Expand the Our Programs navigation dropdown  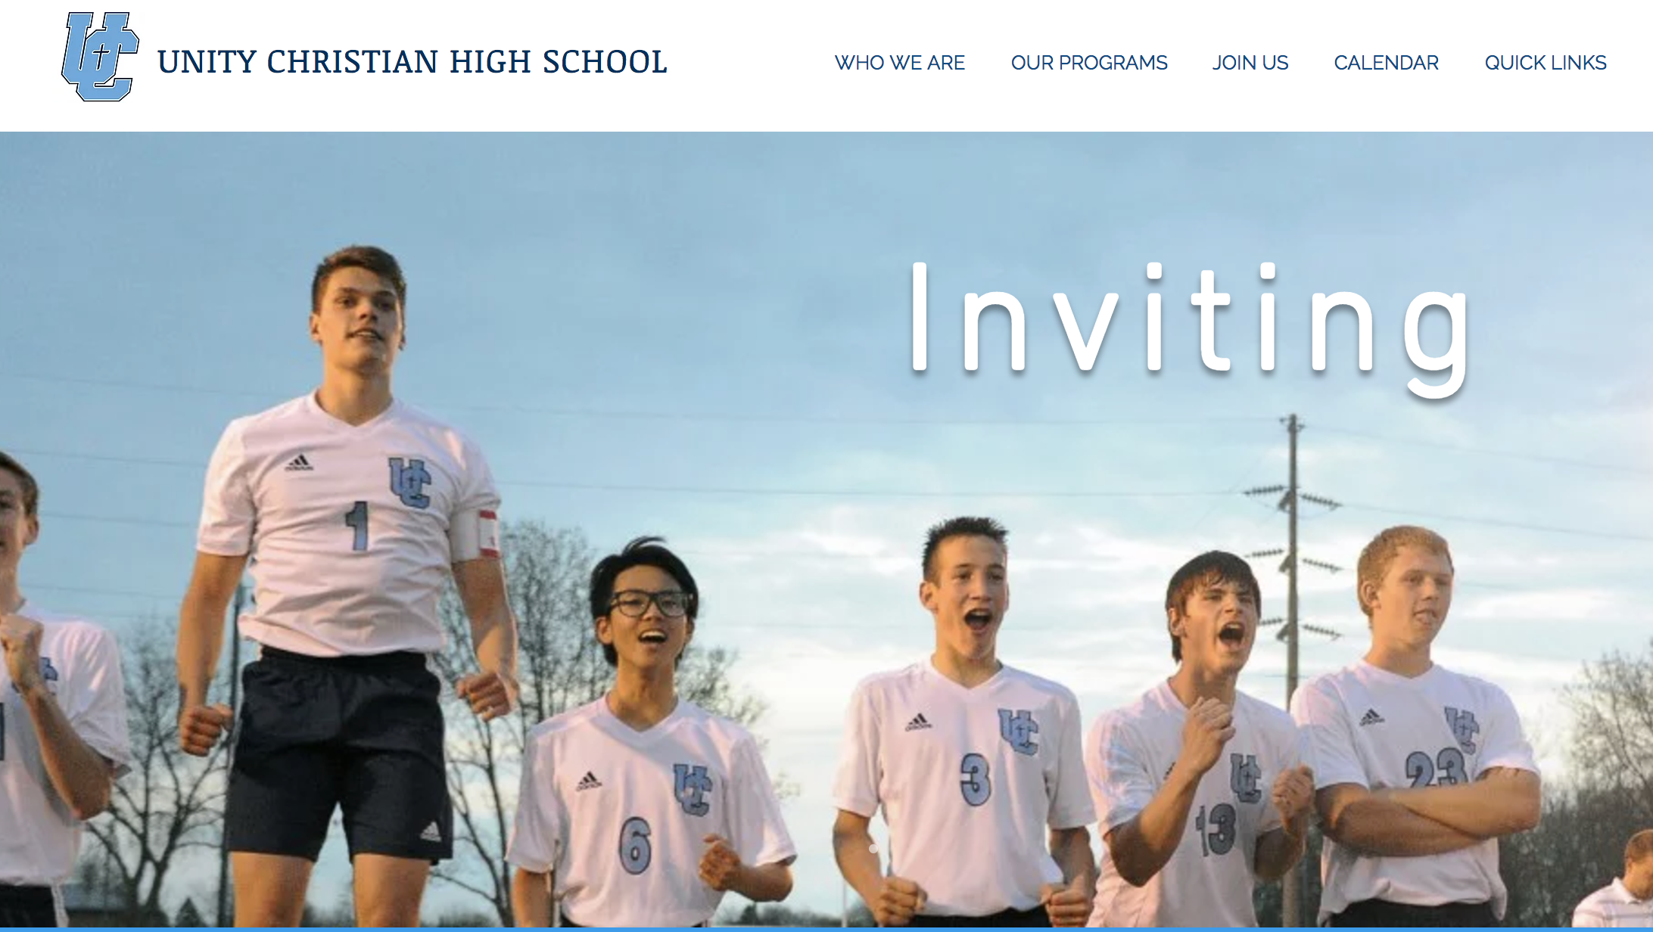coord(1089,63)
